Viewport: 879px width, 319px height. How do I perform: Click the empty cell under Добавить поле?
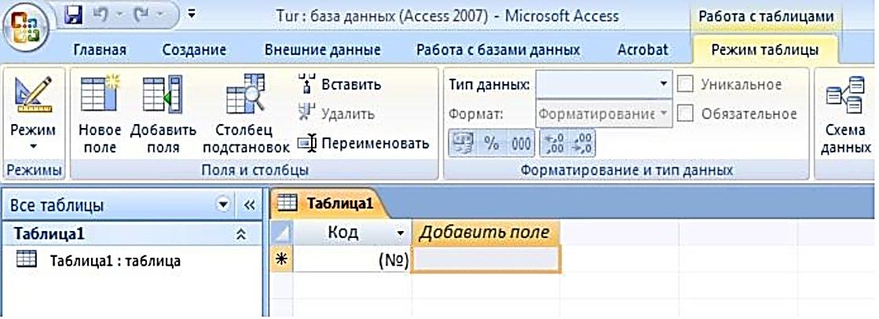coord(486,261)
